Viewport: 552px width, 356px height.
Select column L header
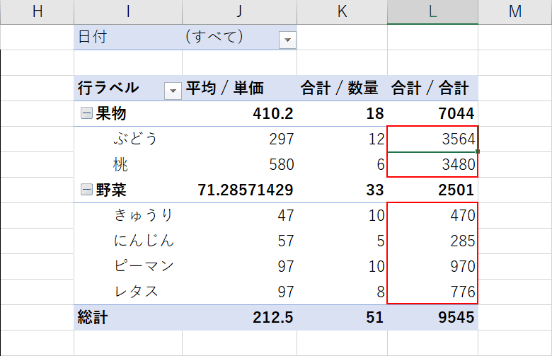[x=432, y=12]
